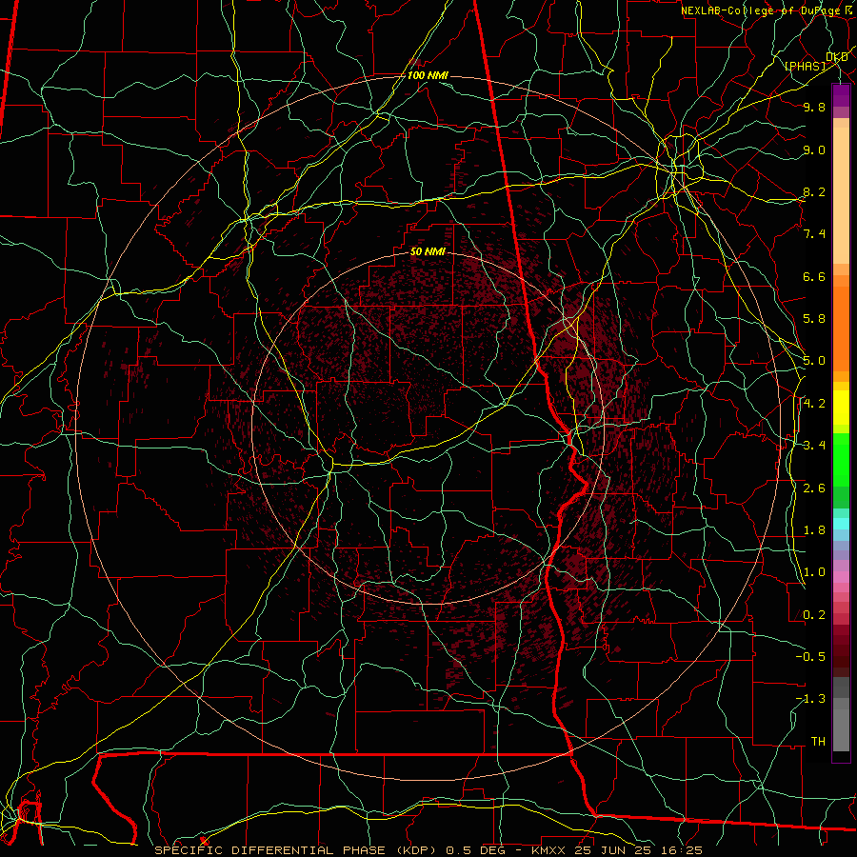
Task: Select the 9.0 scale value
Action: (814, 149)
